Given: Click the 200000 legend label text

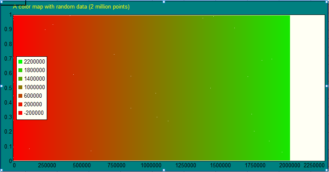Looking at the screenshot, I should point(33,105).
